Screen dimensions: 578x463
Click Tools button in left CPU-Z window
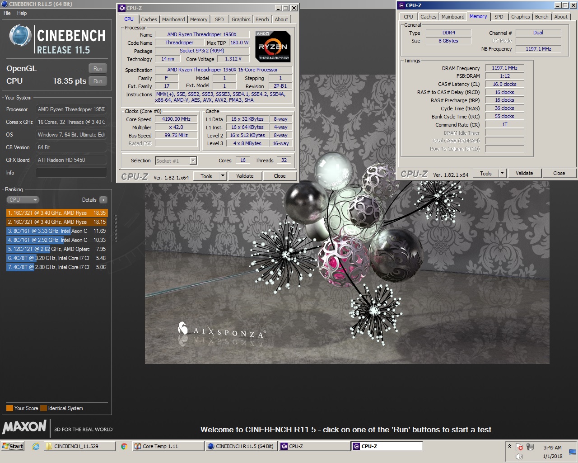coord(206,176)
